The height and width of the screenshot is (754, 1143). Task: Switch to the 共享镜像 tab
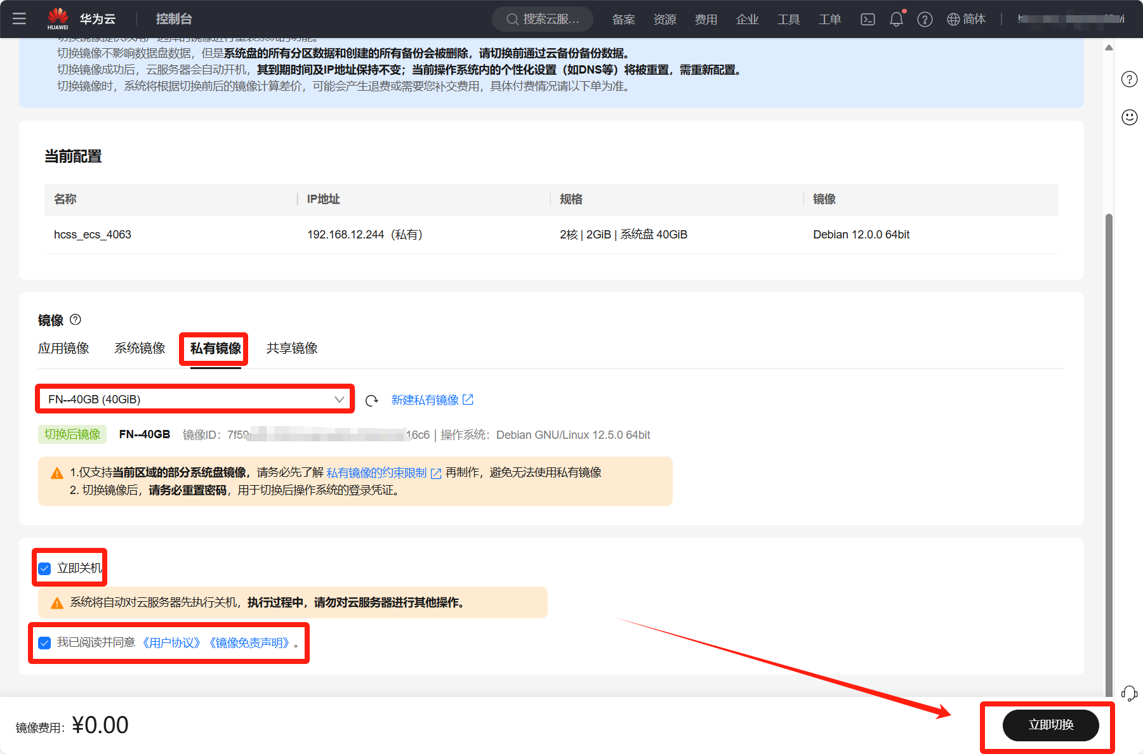[x=292, y=348]
